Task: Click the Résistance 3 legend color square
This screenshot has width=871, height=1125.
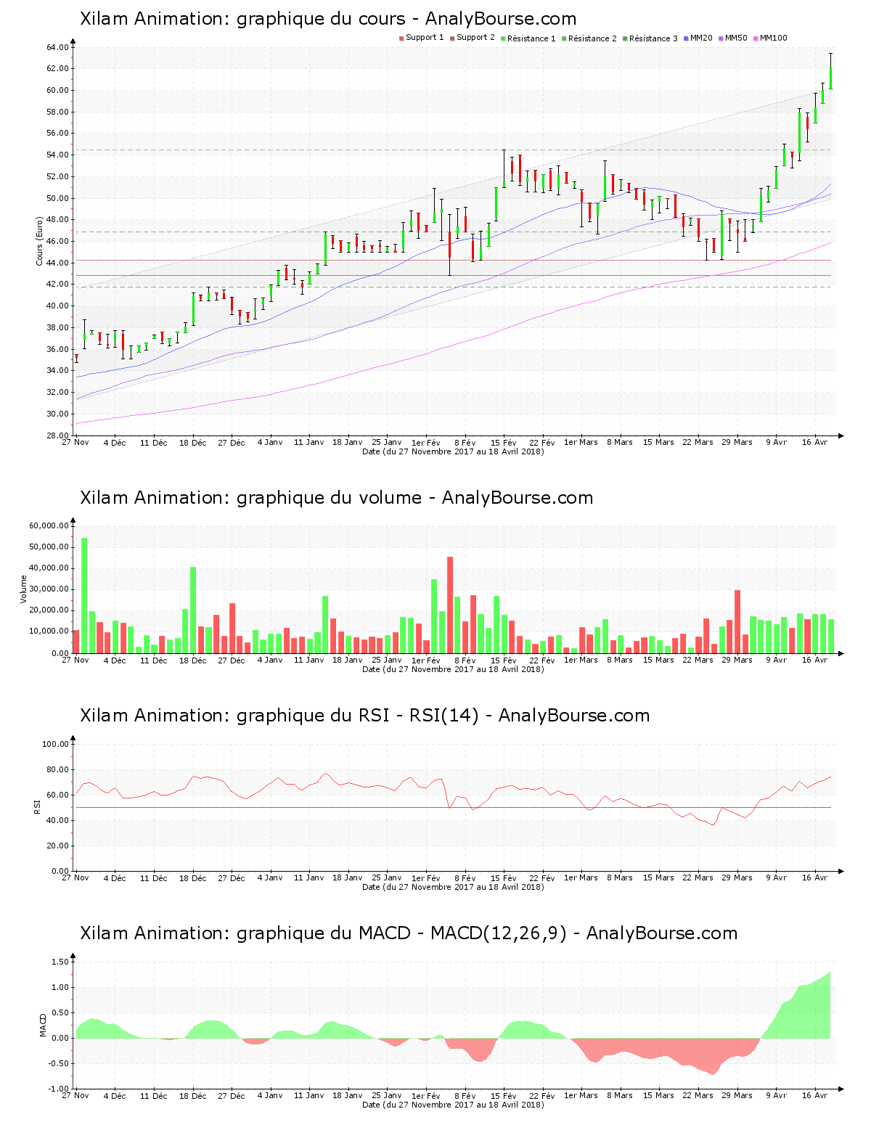Action: tap(625, 38)
